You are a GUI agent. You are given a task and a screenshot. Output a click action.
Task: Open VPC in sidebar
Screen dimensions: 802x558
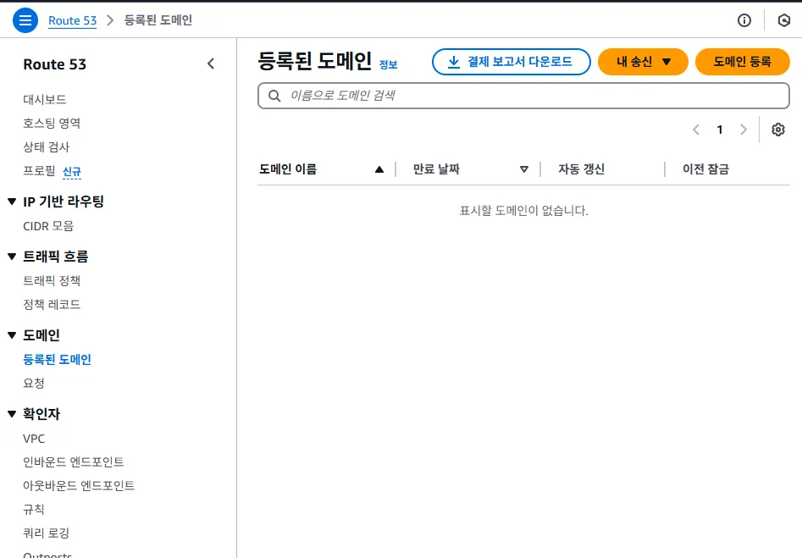point(34,439)
